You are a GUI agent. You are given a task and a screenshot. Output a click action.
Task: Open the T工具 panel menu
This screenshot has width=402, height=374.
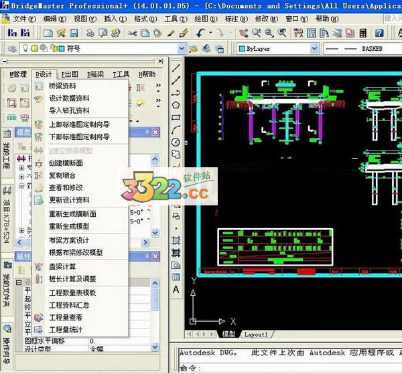(121, 74)
